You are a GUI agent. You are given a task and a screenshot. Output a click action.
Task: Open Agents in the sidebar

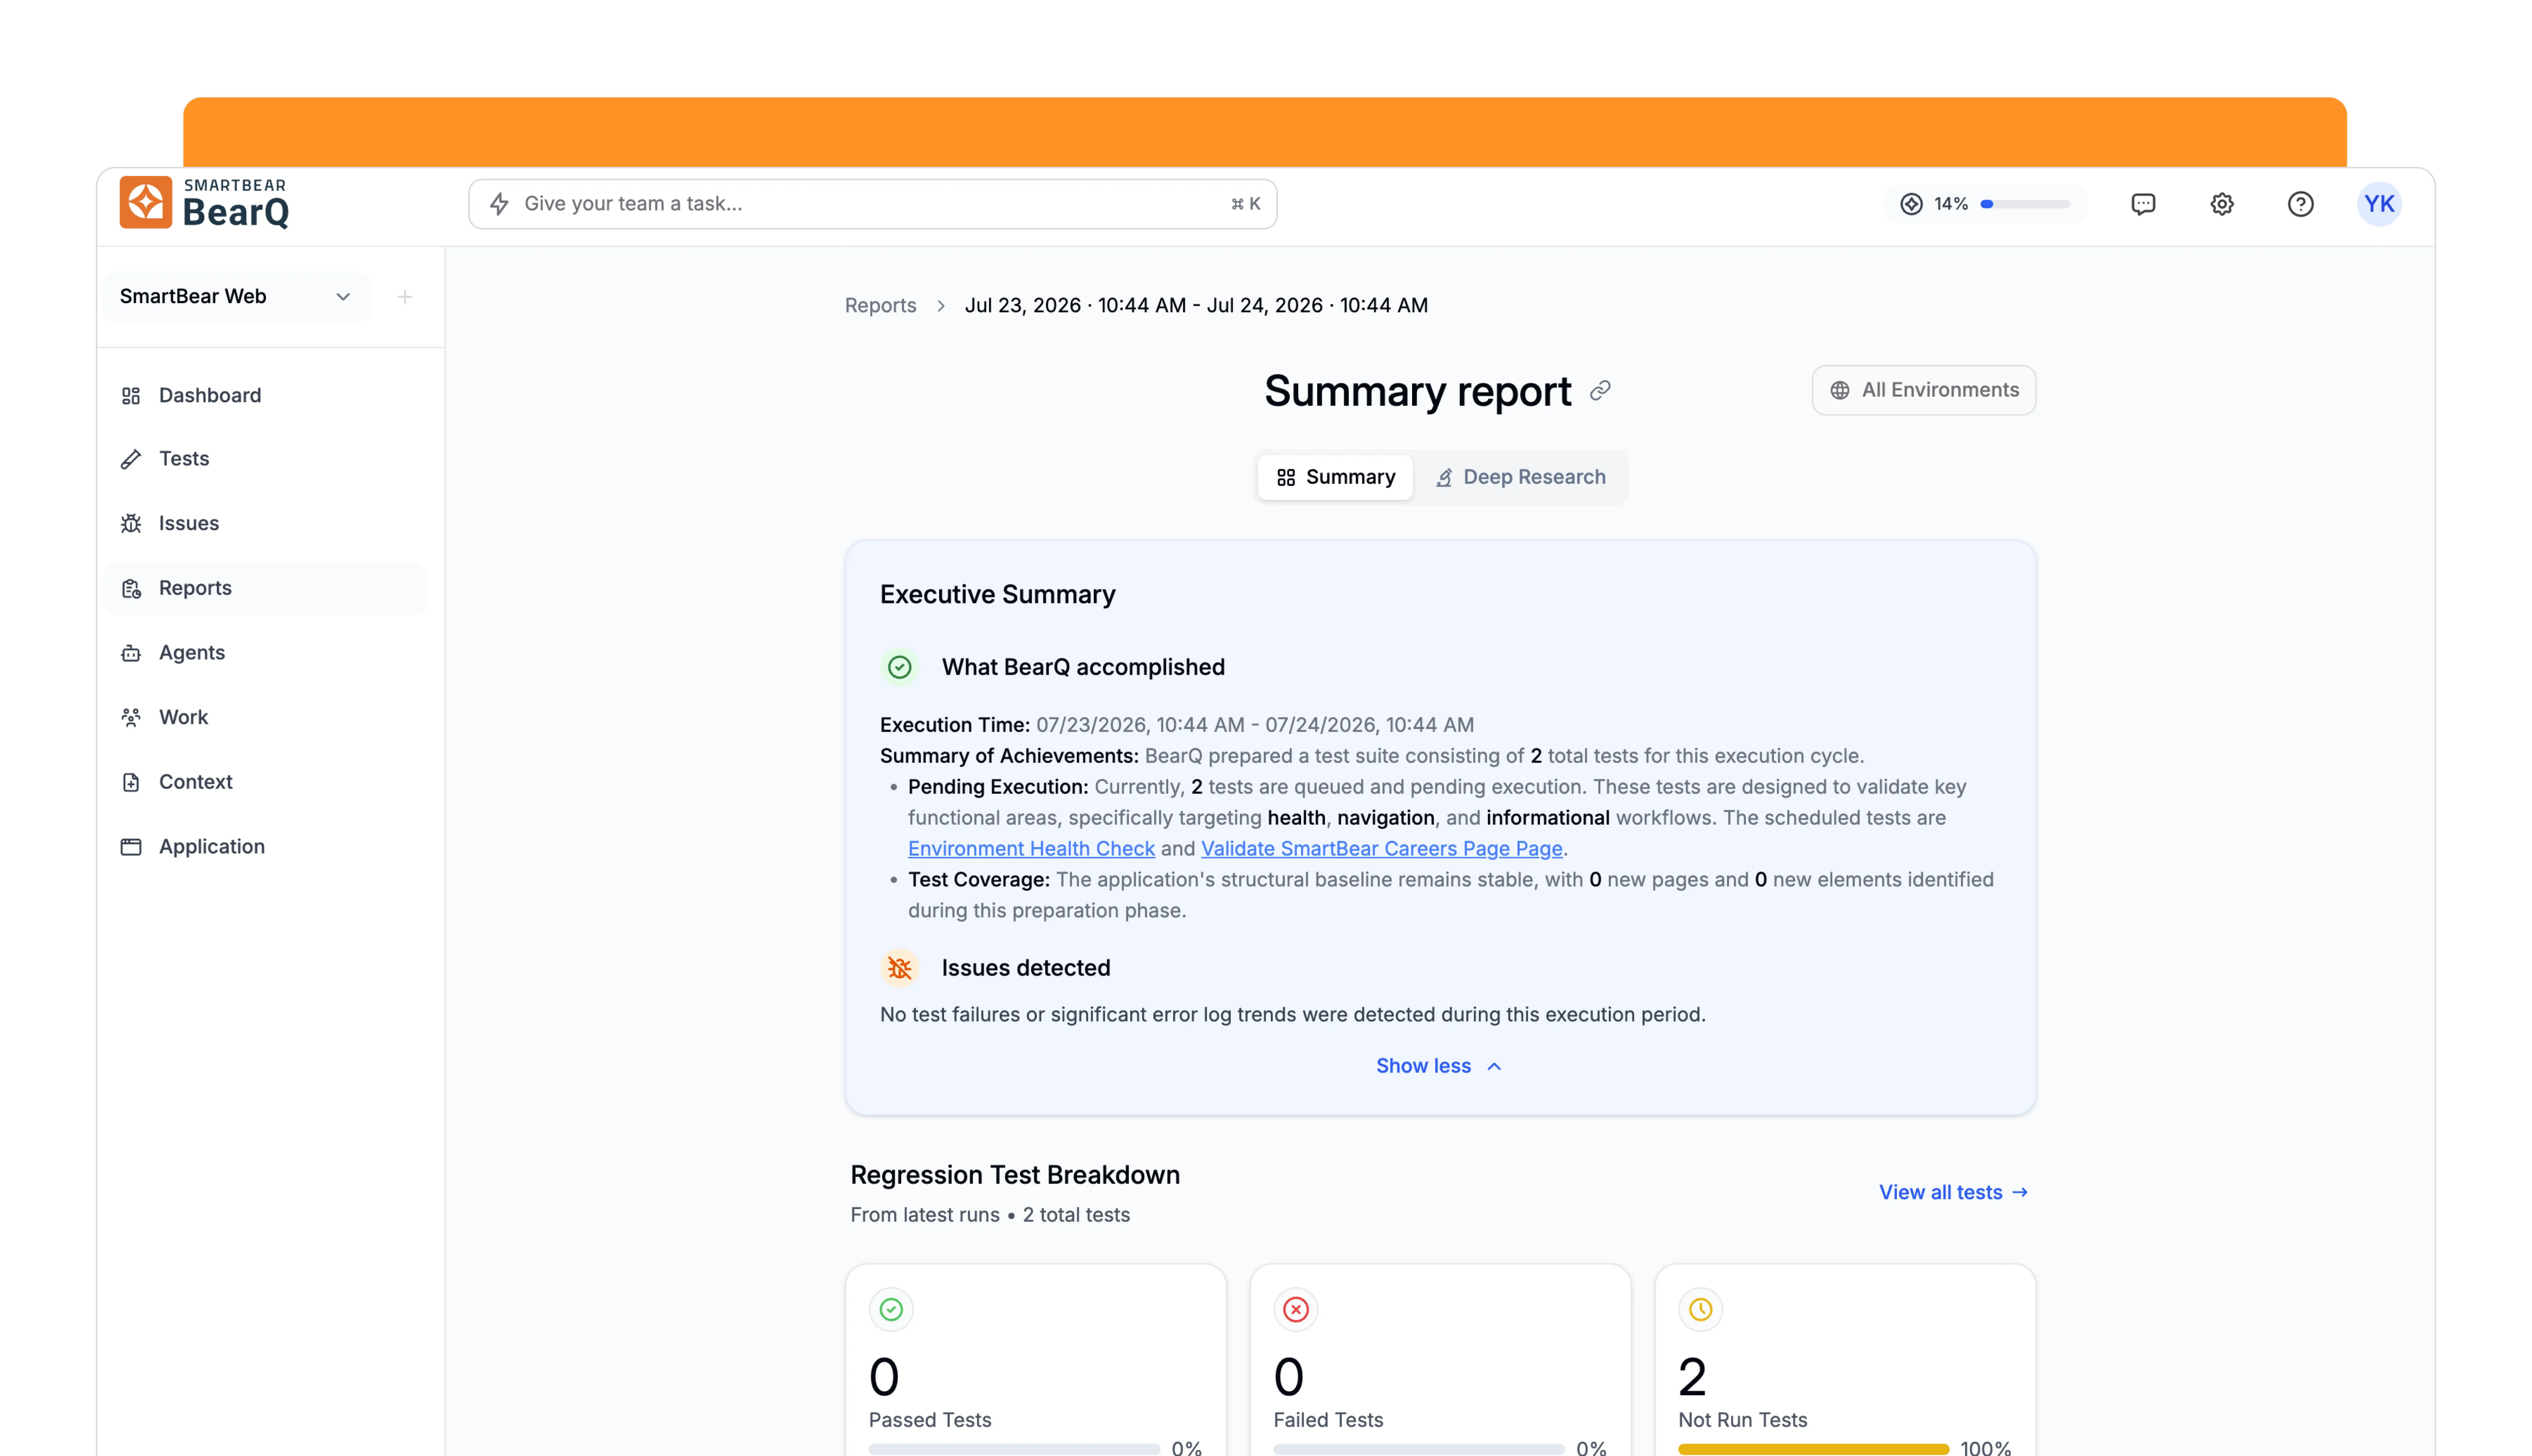coord(266,653)
